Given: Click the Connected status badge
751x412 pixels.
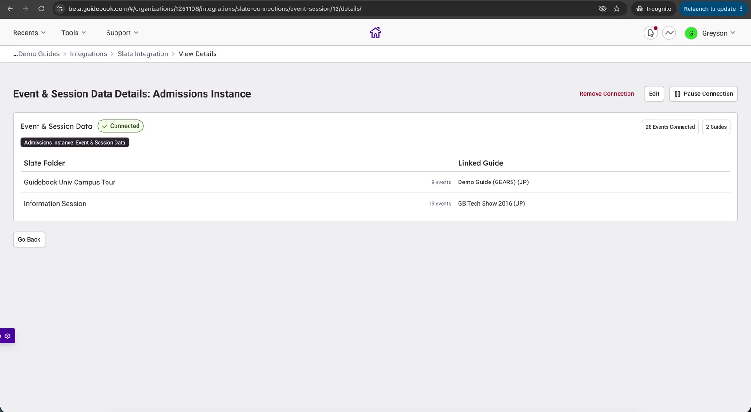Looking at the screenshot, I should point(121,126).
